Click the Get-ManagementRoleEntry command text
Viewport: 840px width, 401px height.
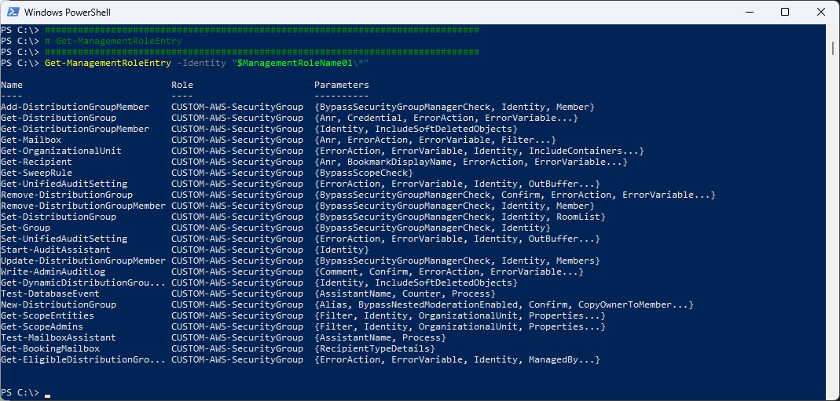[108, 63]
